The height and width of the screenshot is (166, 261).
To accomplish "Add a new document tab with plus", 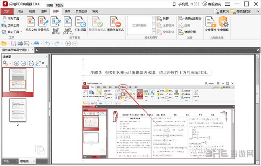I will [37, 50].
